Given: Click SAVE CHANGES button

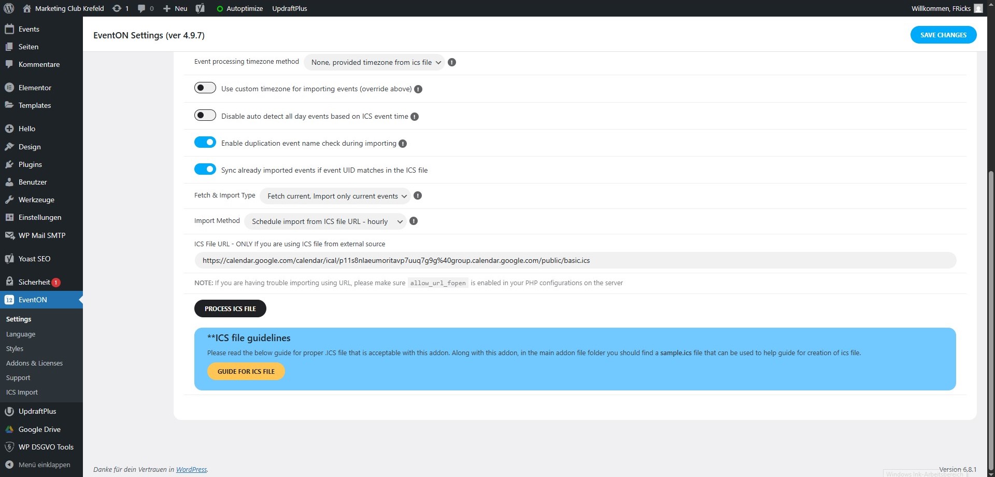Looking at the screenshot, I should [x=944, y=35].
